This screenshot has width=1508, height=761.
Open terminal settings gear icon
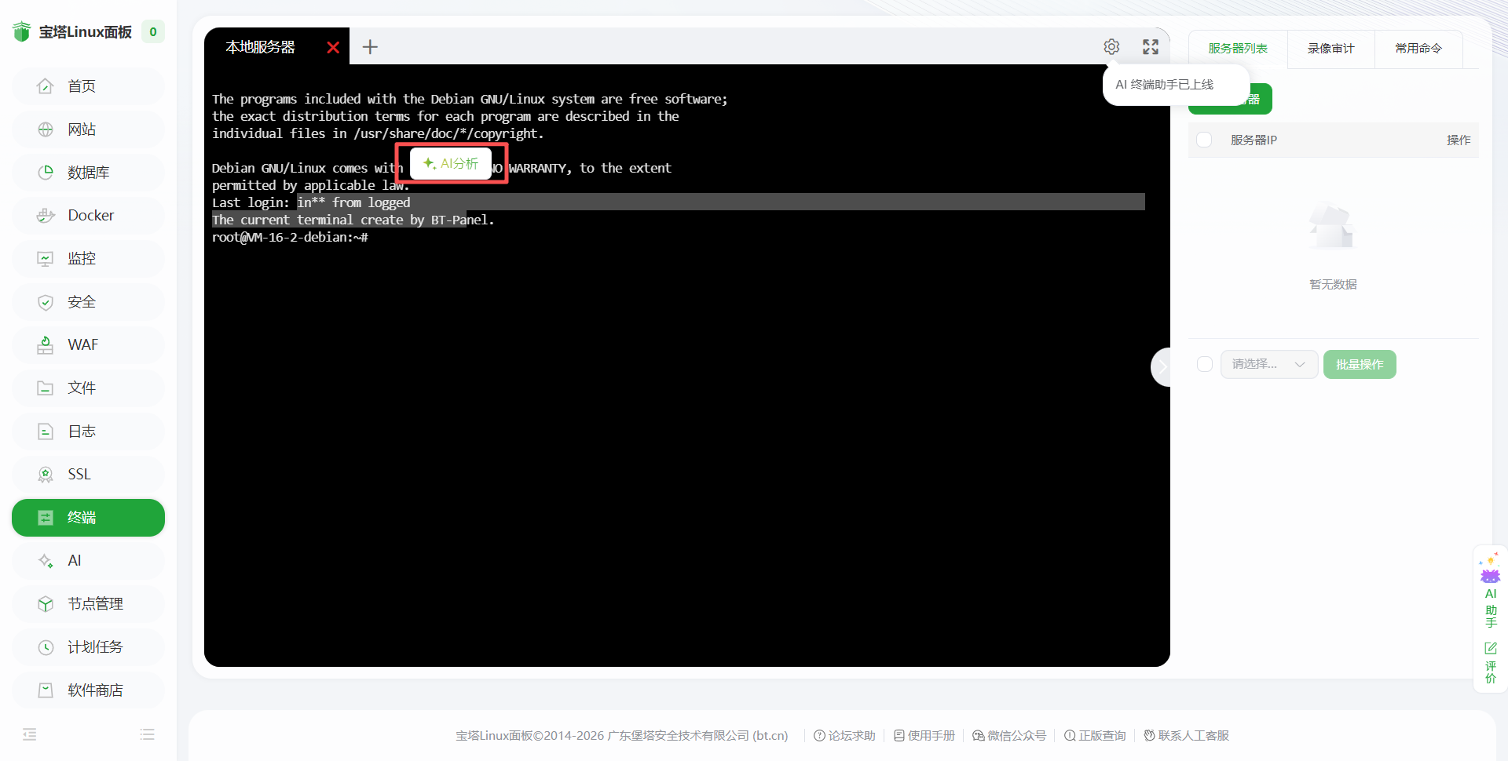[x=1111, y=47]
